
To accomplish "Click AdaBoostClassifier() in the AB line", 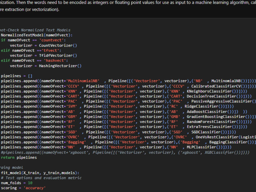I will click(x=209, y=112).
